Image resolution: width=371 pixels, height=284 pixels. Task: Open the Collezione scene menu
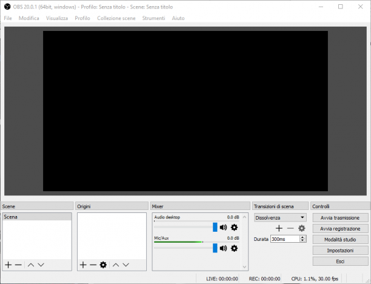pyautogui.click(x=116, y=18)
